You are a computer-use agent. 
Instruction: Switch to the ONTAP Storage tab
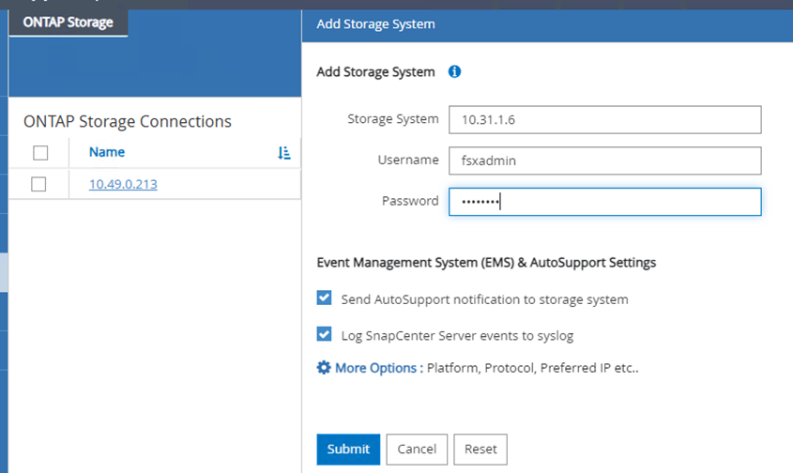click(x=68, y=23)
